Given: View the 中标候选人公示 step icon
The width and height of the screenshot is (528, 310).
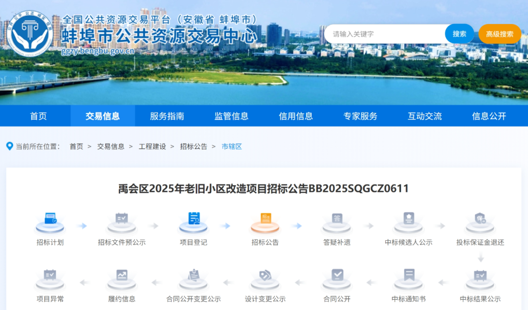Looking at the screenshot, I should 409,221.
